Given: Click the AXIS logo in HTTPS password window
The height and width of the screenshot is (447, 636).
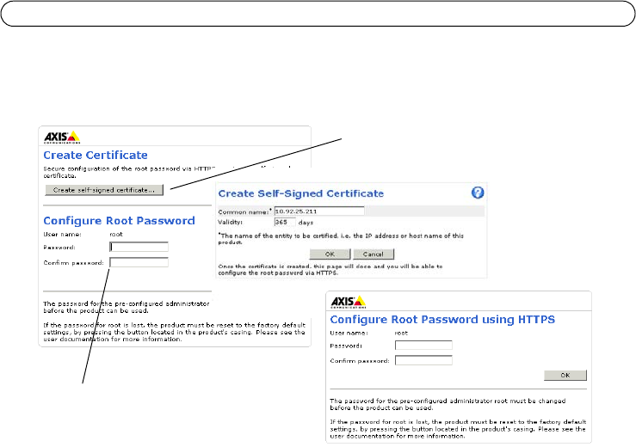Looking at the screenshot, I should point(349,302).
